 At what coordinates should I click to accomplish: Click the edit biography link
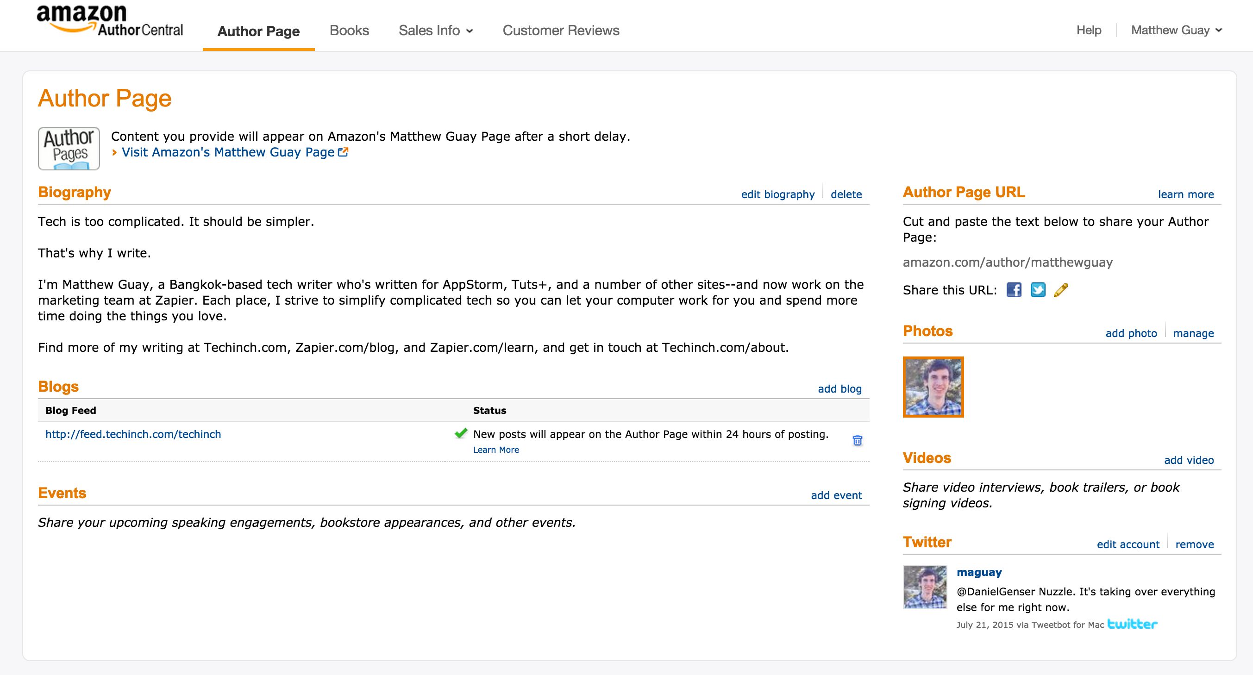tap(777, 194)
